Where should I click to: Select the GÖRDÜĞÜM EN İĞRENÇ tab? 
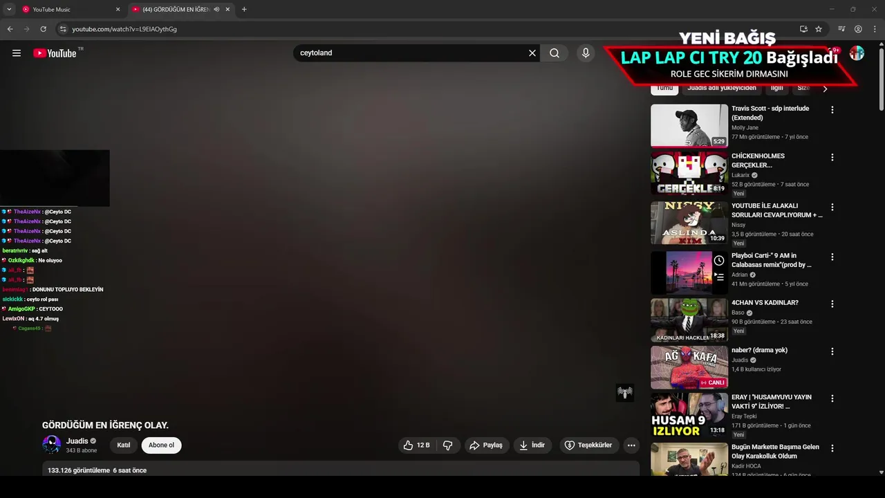pyautogui.click(x=176, y=10)
